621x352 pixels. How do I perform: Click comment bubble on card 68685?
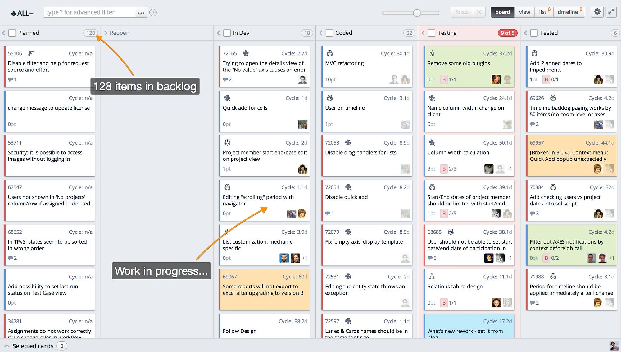430,258
